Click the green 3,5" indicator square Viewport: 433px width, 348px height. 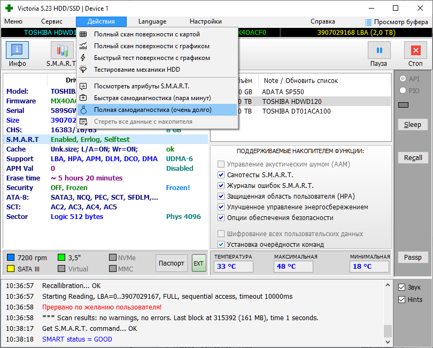[61, 258]
